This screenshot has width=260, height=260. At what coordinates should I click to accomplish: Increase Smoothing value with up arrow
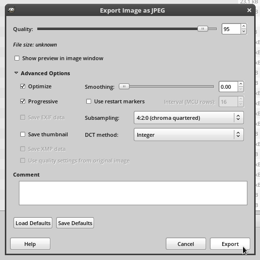pyautogui.click(x=241, y=84)
